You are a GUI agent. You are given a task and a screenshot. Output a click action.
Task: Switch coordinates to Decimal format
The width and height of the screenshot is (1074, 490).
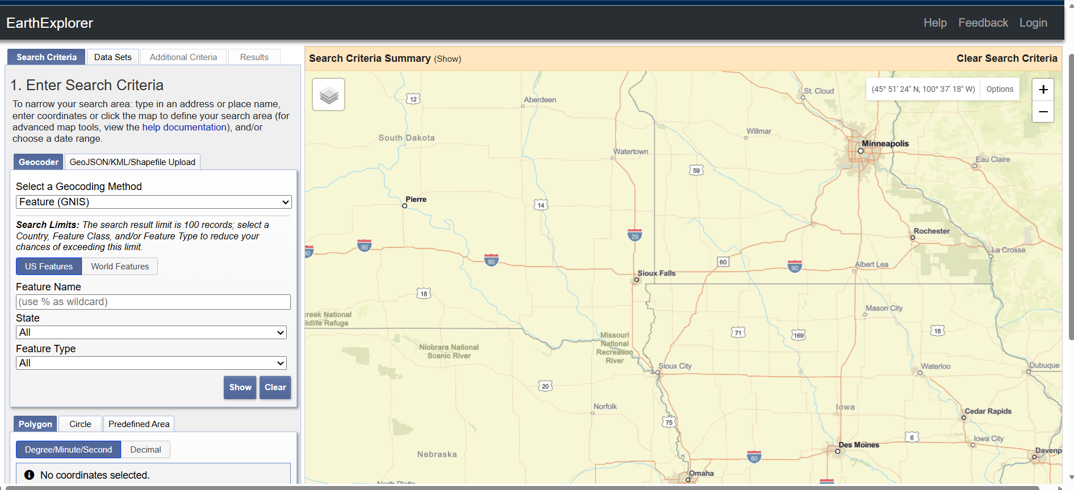tap(145, 450)
